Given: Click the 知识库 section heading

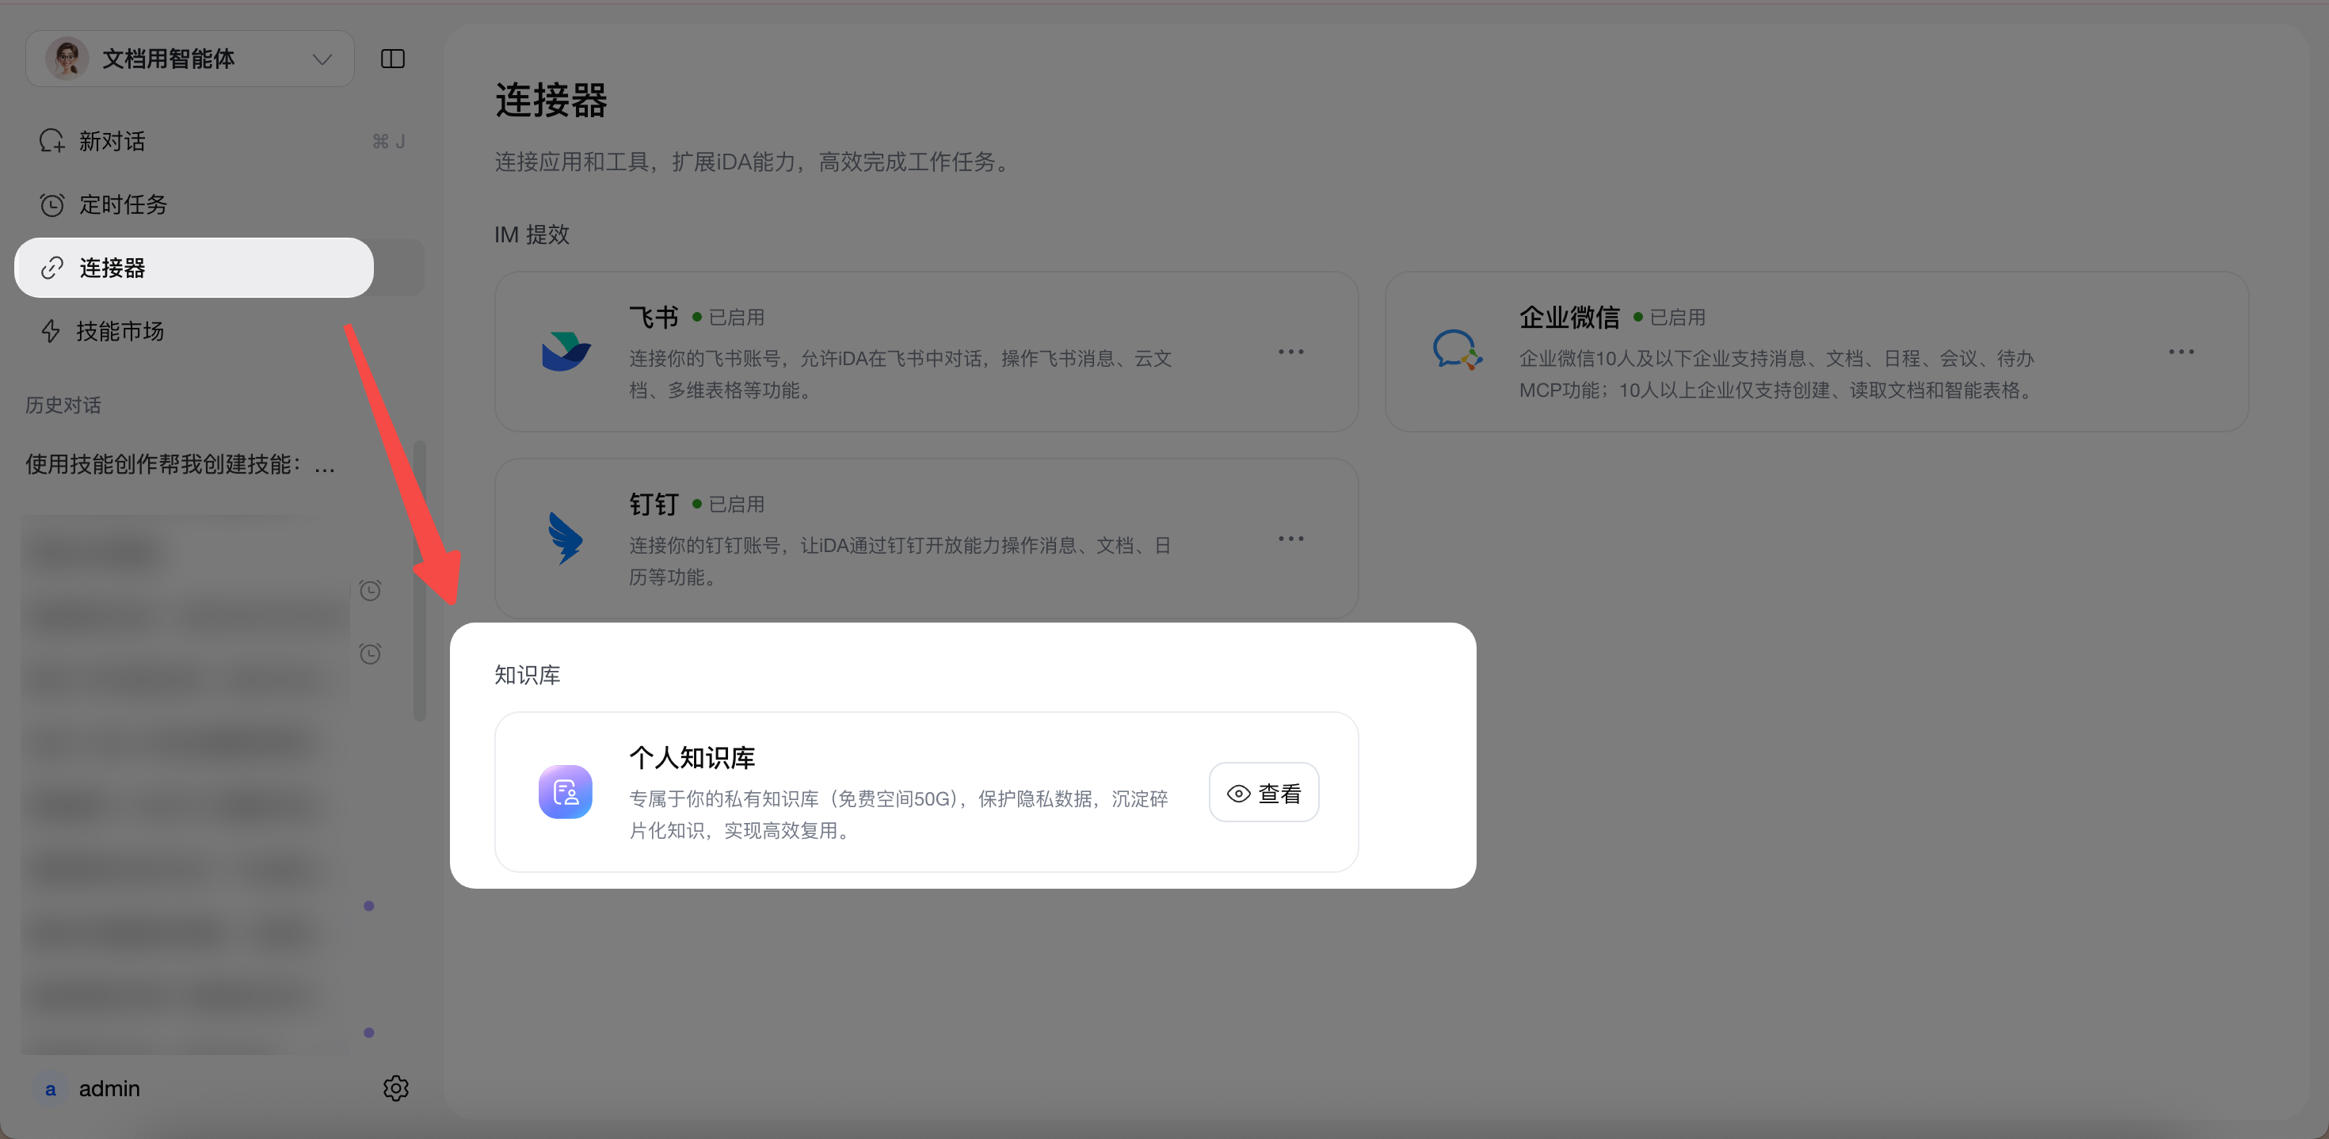Looking at the screenshot, I should click(528, 676).
